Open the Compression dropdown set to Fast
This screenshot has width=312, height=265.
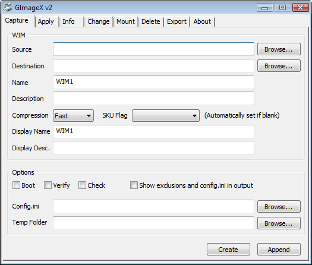[73, 116]
